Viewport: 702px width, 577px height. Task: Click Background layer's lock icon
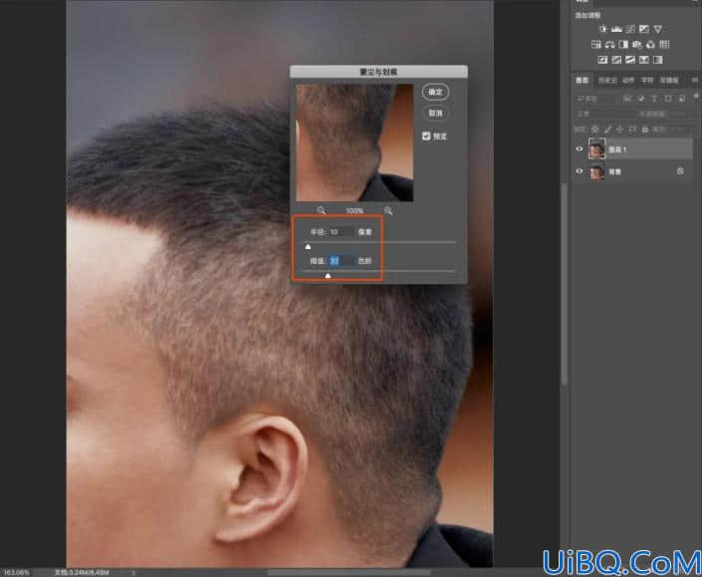point(680,171)
